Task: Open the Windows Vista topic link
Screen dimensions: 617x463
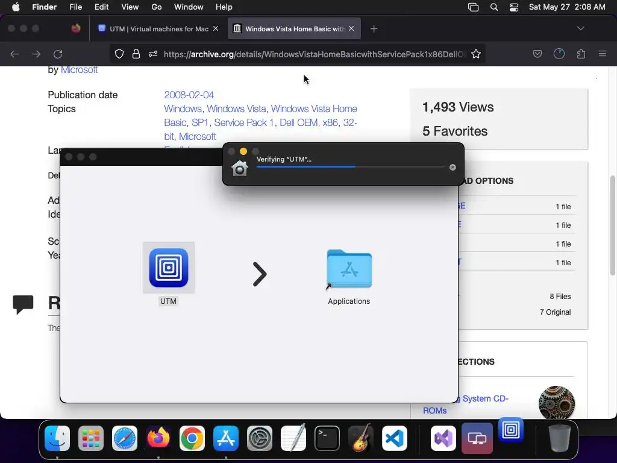Action: (x=236, y=109)
